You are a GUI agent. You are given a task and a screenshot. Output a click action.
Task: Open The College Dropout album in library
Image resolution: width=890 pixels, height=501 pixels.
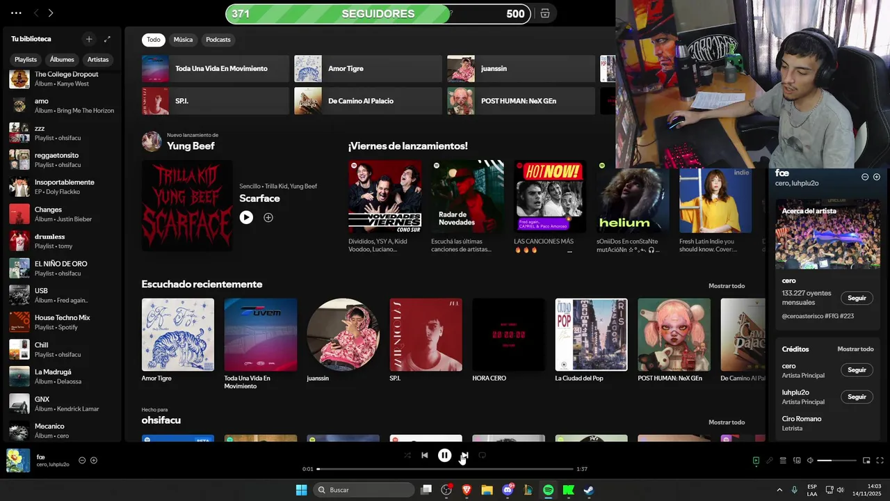tap(62, 79)
